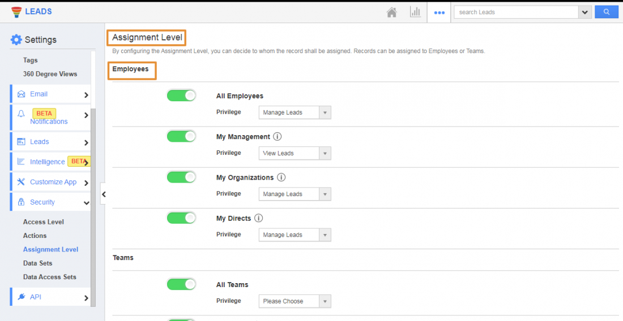Click the Settings gear icon
The image size is (623, 321).
(16, 40)
